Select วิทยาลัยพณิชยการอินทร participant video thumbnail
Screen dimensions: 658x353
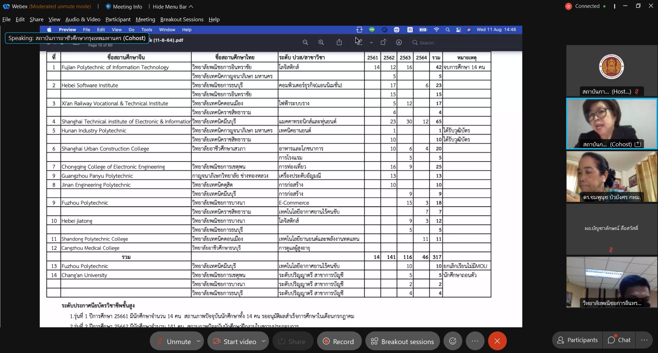[611, 282]
